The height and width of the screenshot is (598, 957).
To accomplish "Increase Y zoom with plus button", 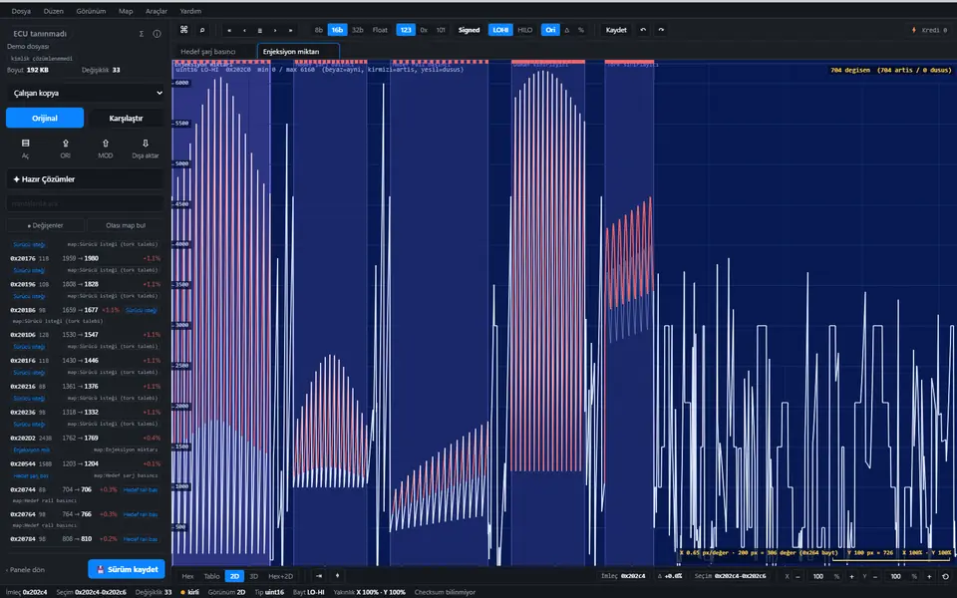I will click(x=929, y=576).
